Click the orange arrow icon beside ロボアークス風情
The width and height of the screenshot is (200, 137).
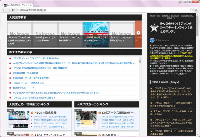point(100,113)
